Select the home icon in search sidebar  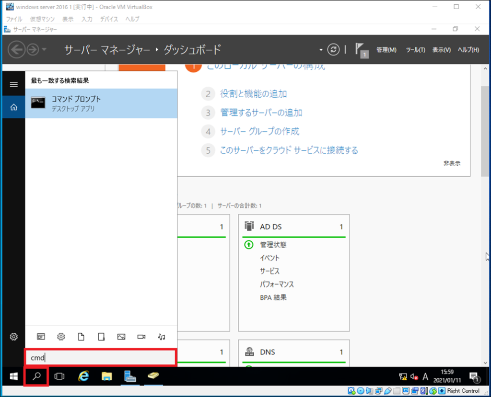pos(14,107)
